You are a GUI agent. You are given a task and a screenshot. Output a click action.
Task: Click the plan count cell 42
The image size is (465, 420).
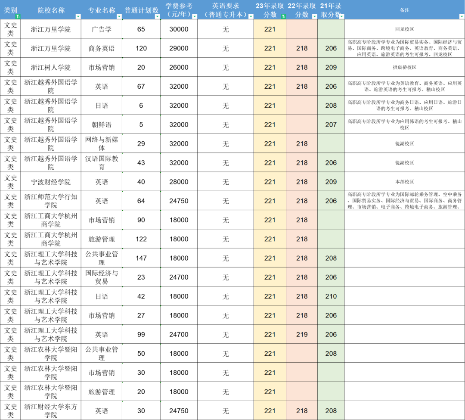(141, 296)
